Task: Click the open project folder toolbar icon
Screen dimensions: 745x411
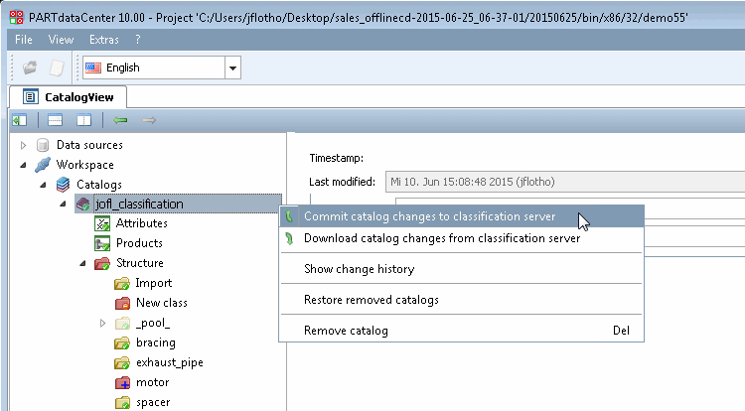Action: tap(30, 68)
